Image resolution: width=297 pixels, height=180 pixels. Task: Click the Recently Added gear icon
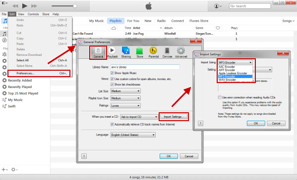(x=4, y=80)
